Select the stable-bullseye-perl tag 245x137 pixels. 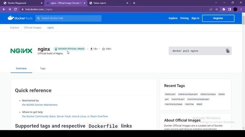click(x=188, y=94)
